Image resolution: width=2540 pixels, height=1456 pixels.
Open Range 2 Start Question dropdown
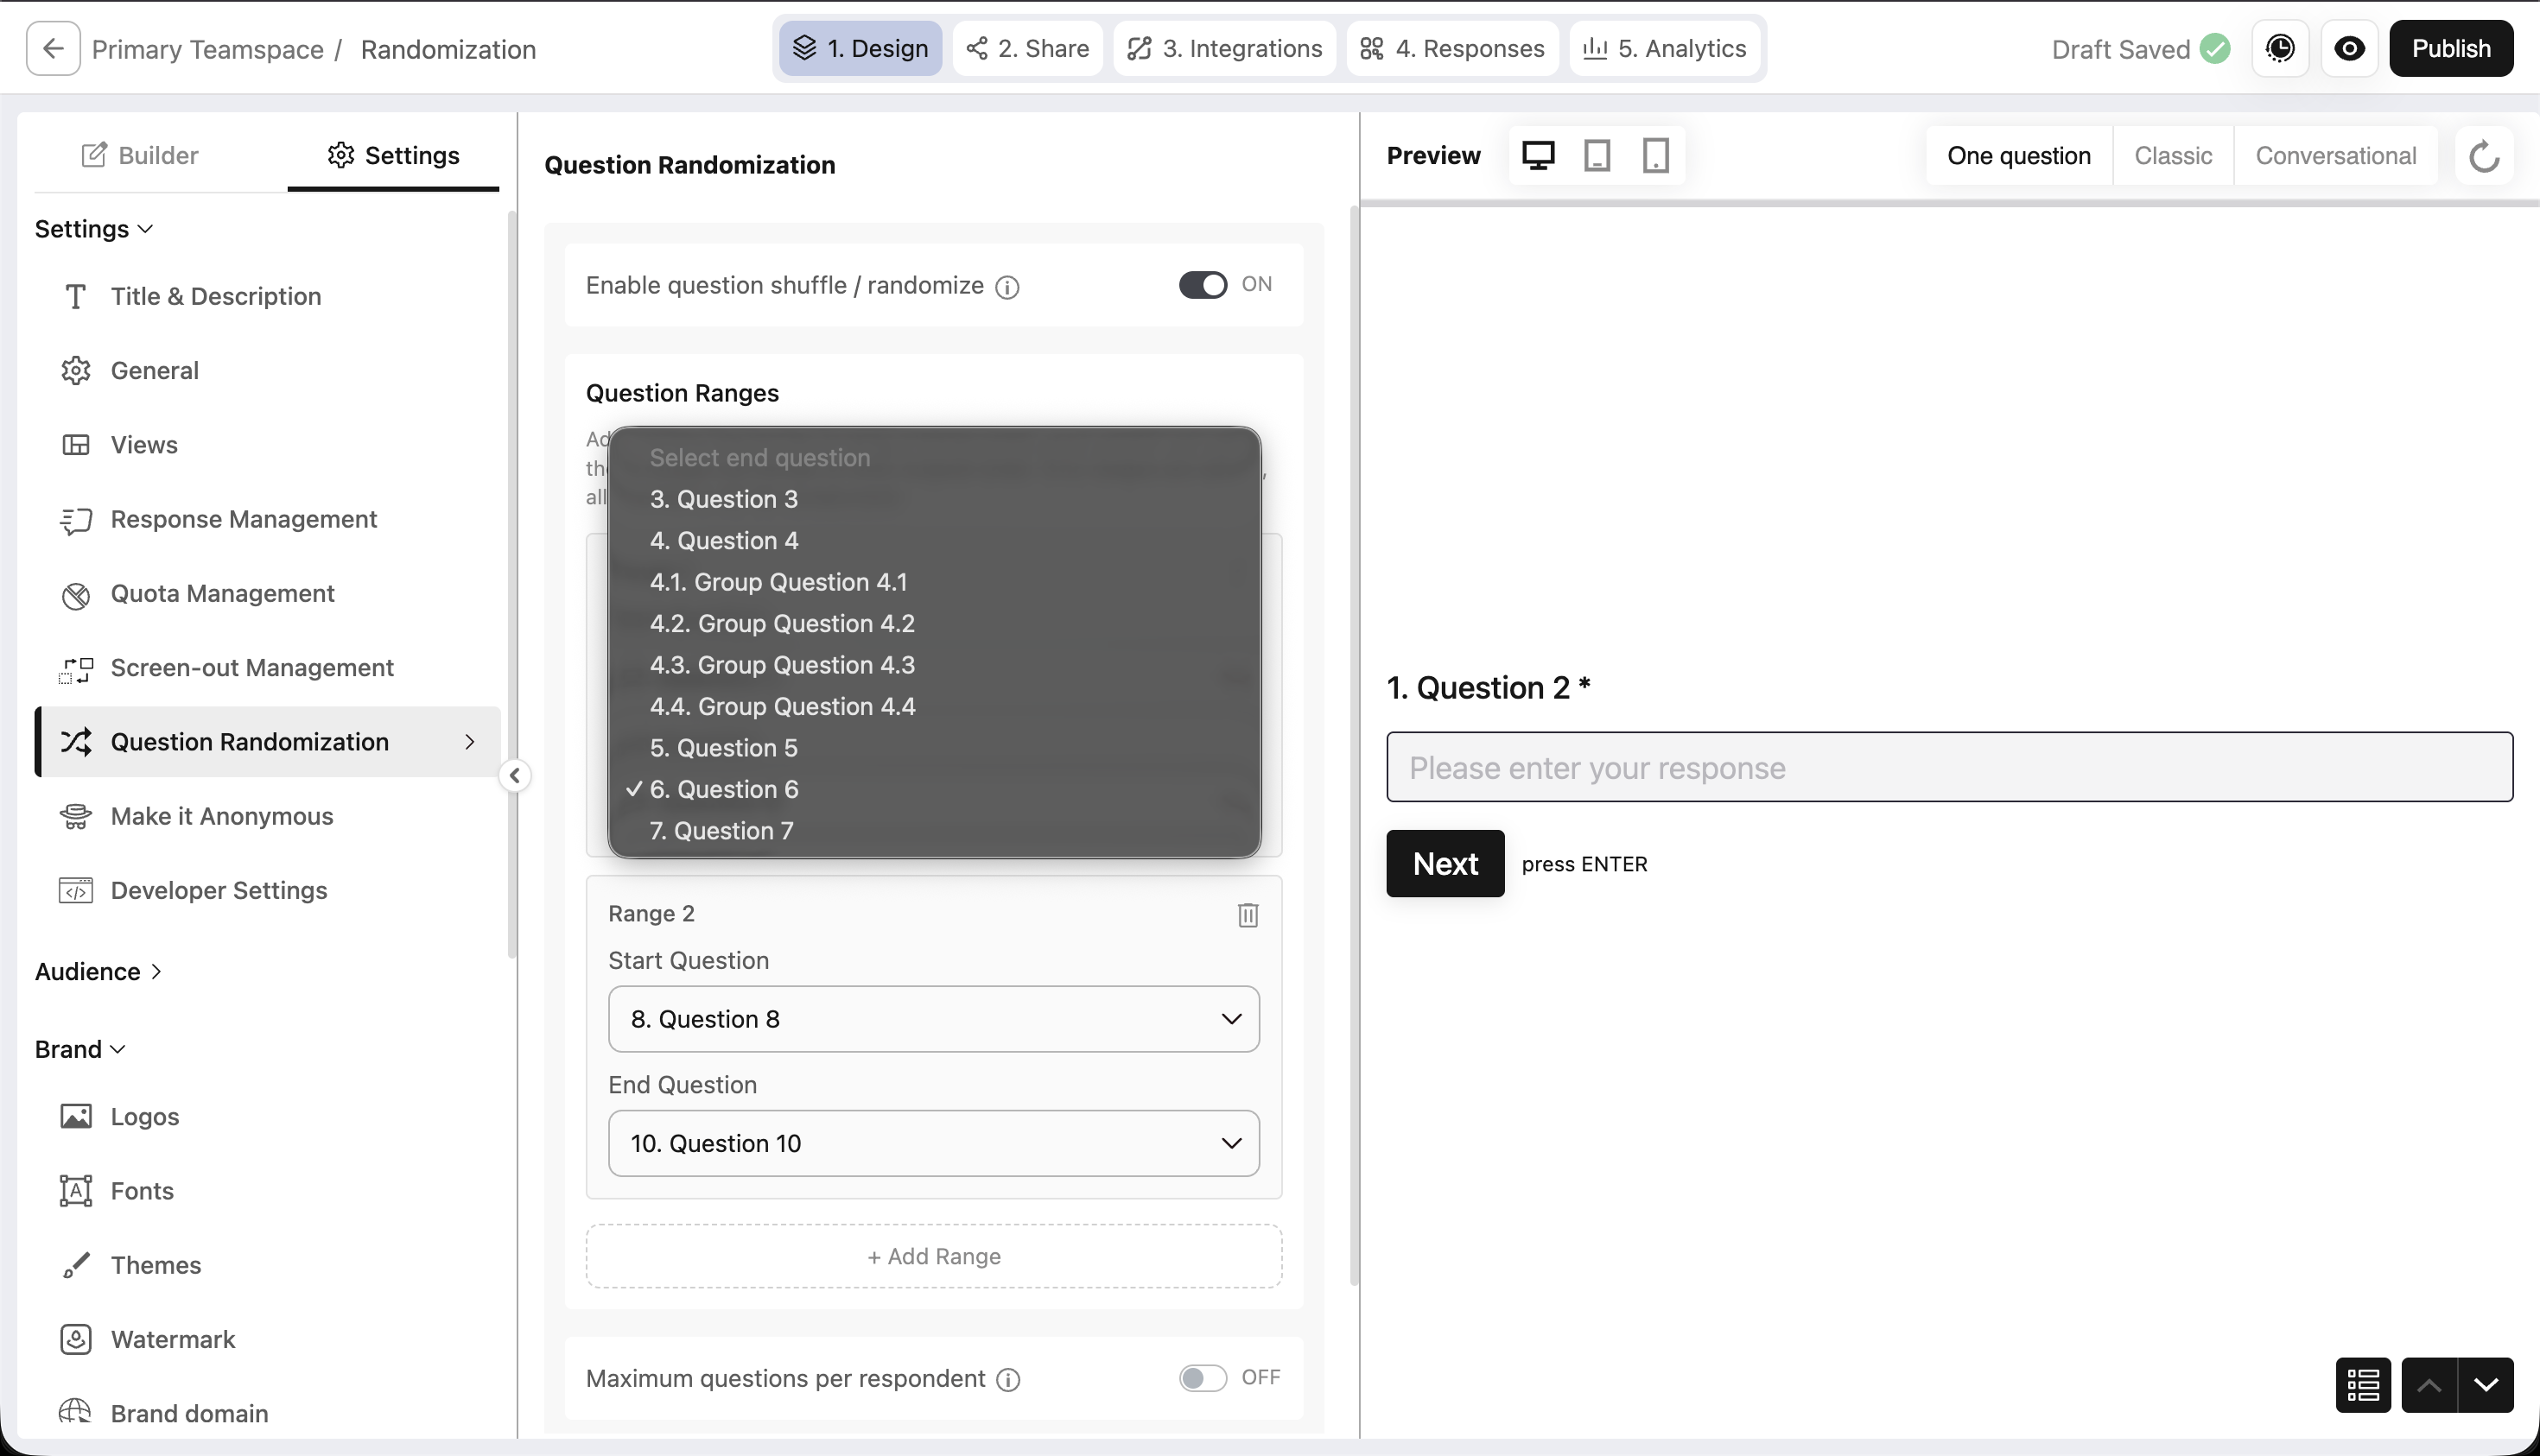(933, 1019)
